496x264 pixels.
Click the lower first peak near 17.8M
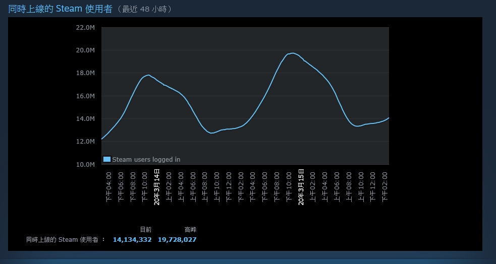coord(148,75)
